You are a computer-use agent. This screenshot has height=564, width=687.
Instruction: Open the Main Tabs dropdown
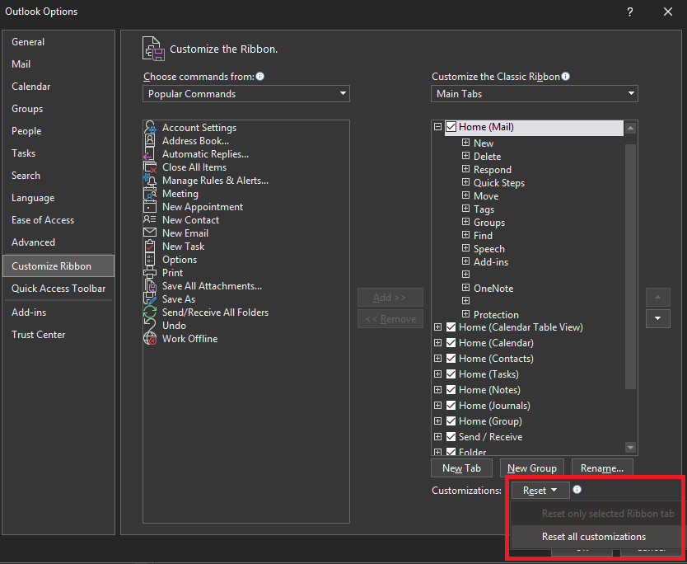click(x=535, y=93)
